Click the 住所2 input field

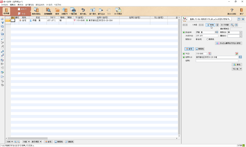(x=216, y=61)
